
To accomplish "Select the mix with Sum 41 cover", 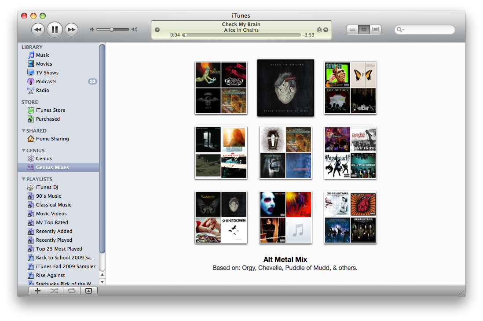I will coord(350,88).
